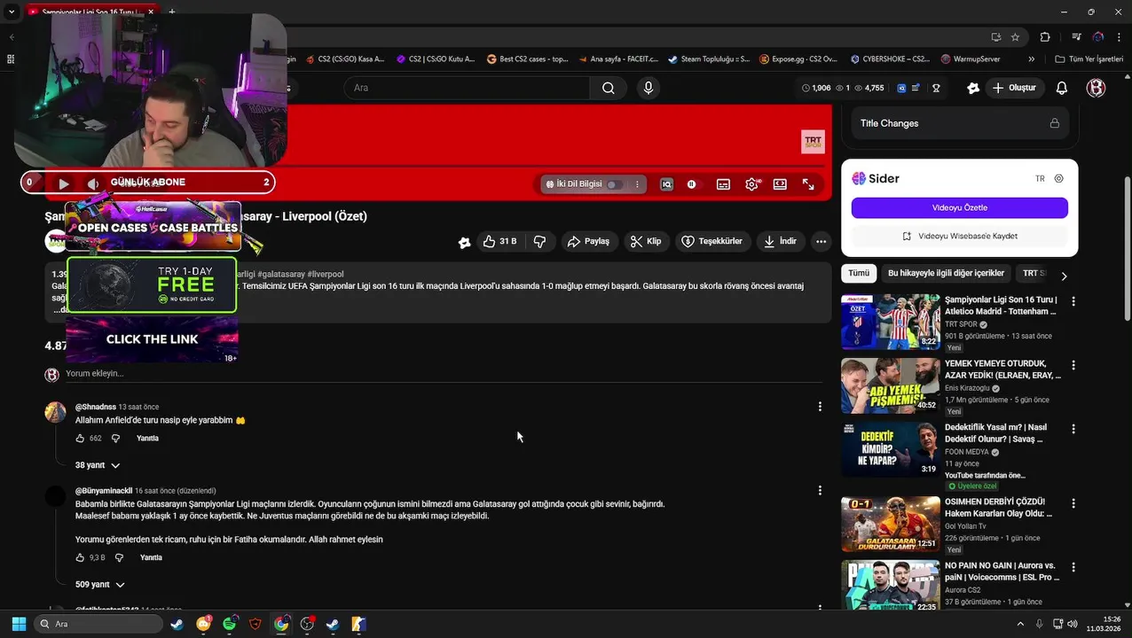Select the Tümü filter chip
1132x638 pixels.
click(x=859, y=273)
